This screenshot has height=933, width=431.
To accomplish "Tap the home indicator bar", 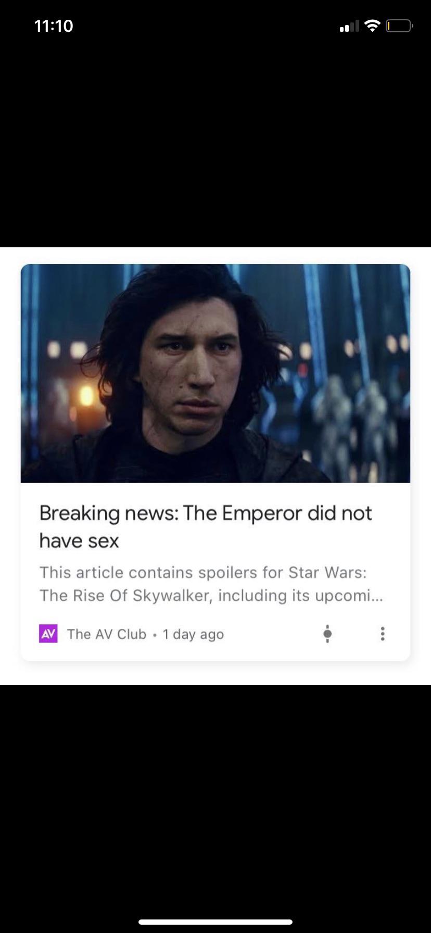I will (215, 922).
